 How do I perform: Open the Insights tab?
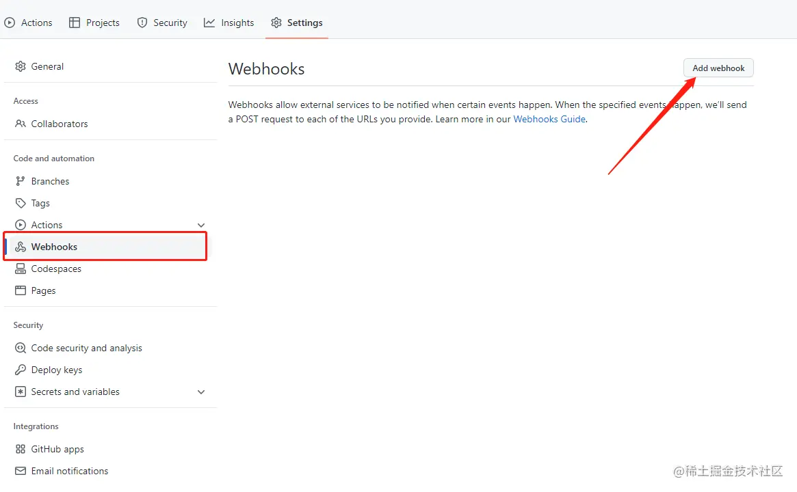pyautogui.click(x=228, y=23)
